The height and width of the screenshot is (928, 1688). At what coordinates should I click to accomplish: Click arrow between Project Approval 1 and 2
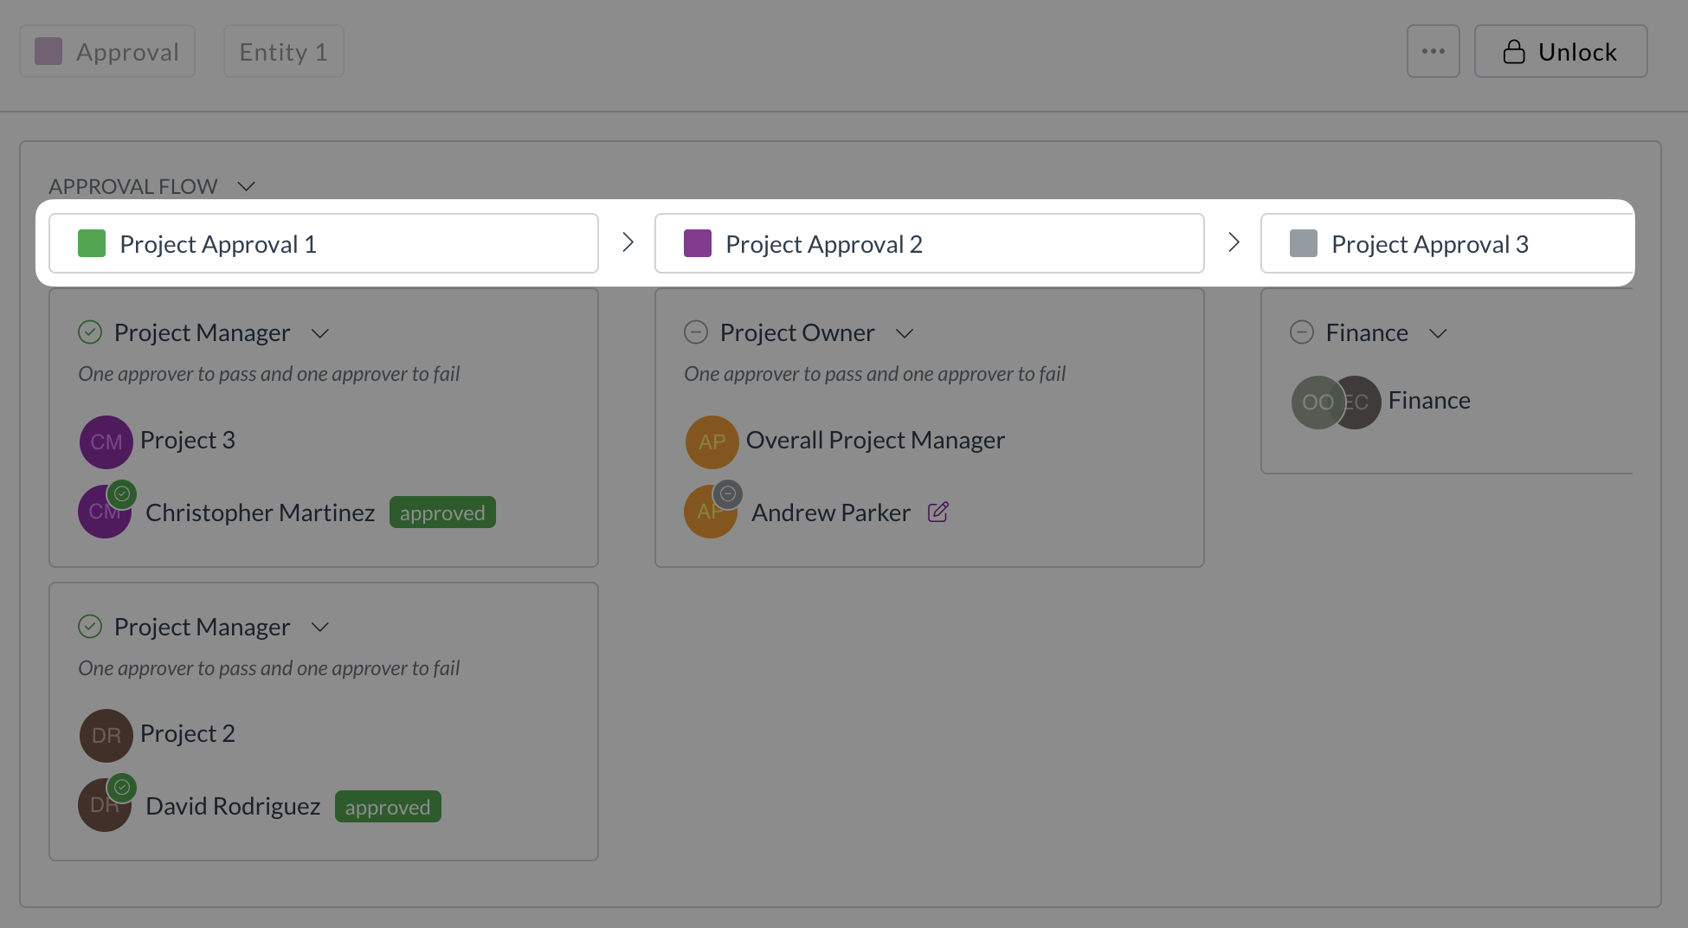tap(628, 242)
